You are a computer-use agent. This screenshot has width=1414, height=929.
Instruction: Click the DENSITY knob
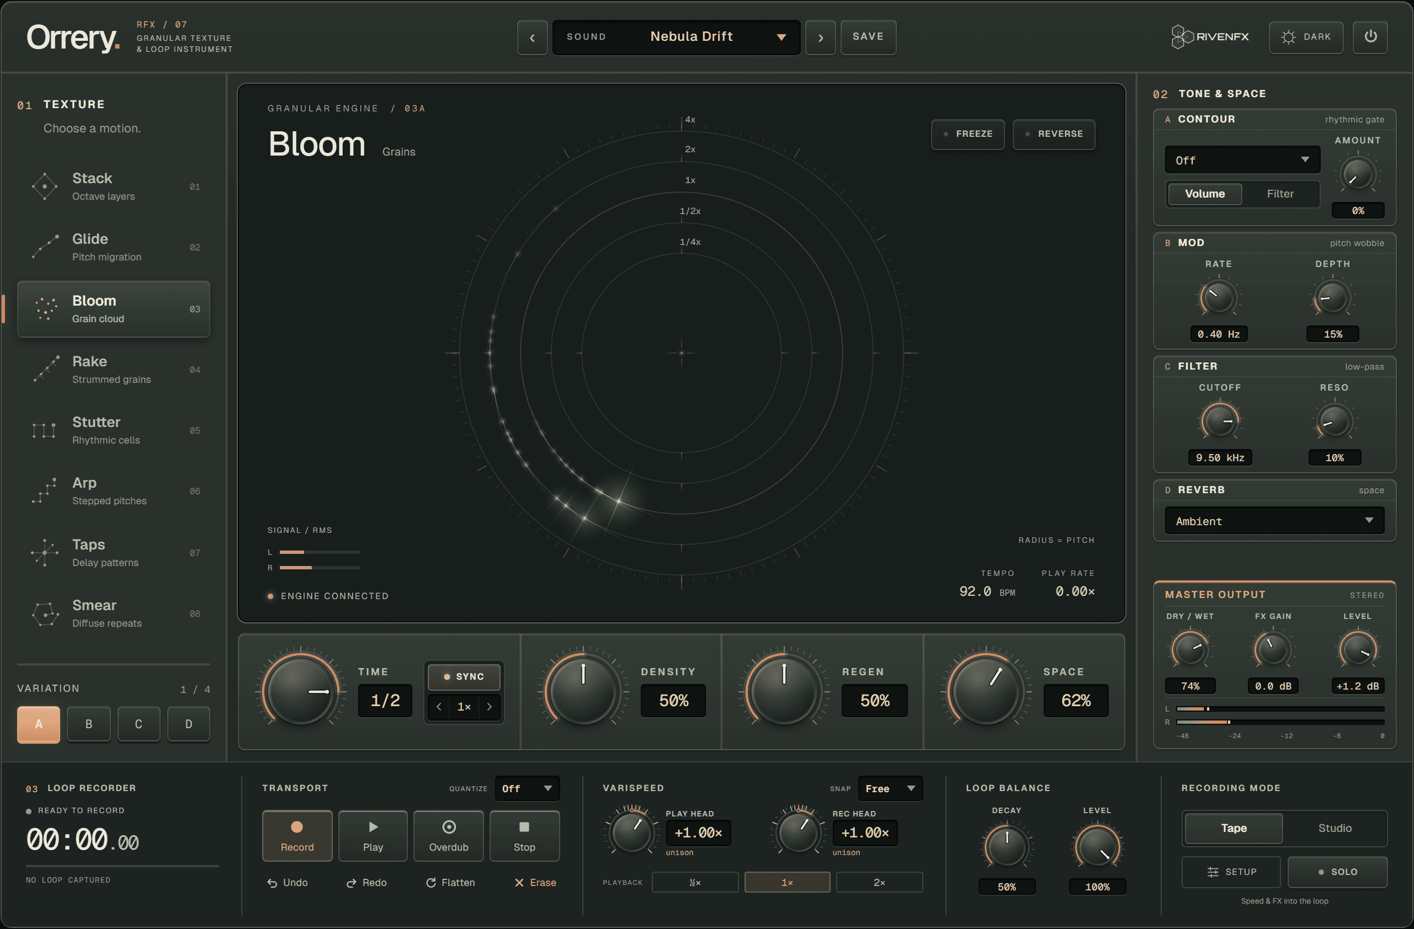[x=583, y=692]
